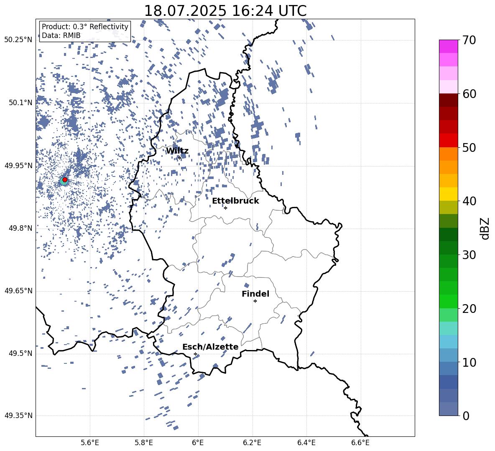Click the bottom slate-blue colorbar segment at 0
The image size is (495, 451).
pyautogui.click(x=449, y=409)
